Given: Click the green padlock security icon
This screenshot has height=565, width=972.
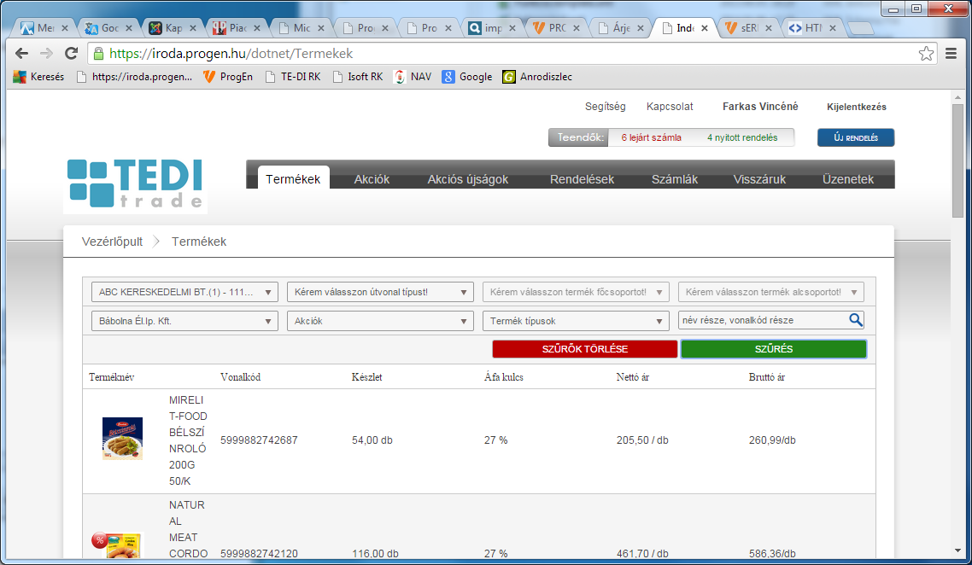Looking at the screenshot, I should click(98, 54).
